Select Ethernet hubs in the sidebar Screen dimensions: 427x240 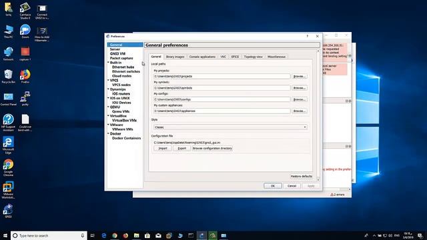pos(123,67)
